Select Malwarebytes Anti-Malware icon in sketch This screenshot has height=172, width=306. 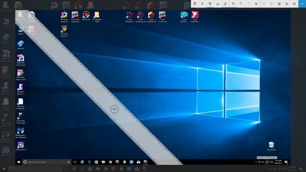click(21, 133)
